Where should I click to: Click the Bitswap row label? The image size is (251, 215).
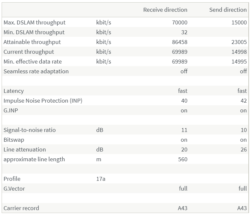click(x=14, y=140)
